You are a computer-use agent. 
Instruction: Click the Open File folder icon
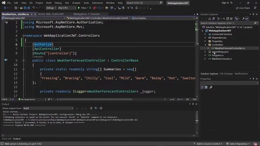point(21,8)
